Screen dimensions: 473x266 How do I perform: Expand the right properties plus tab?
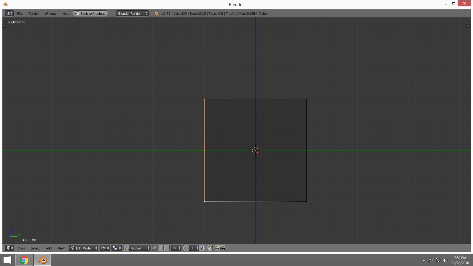coord(468,26)
